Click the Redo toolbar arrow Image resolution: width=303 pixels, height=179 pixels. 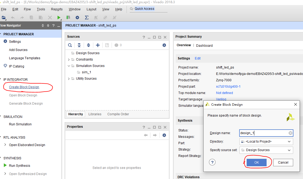22,18
